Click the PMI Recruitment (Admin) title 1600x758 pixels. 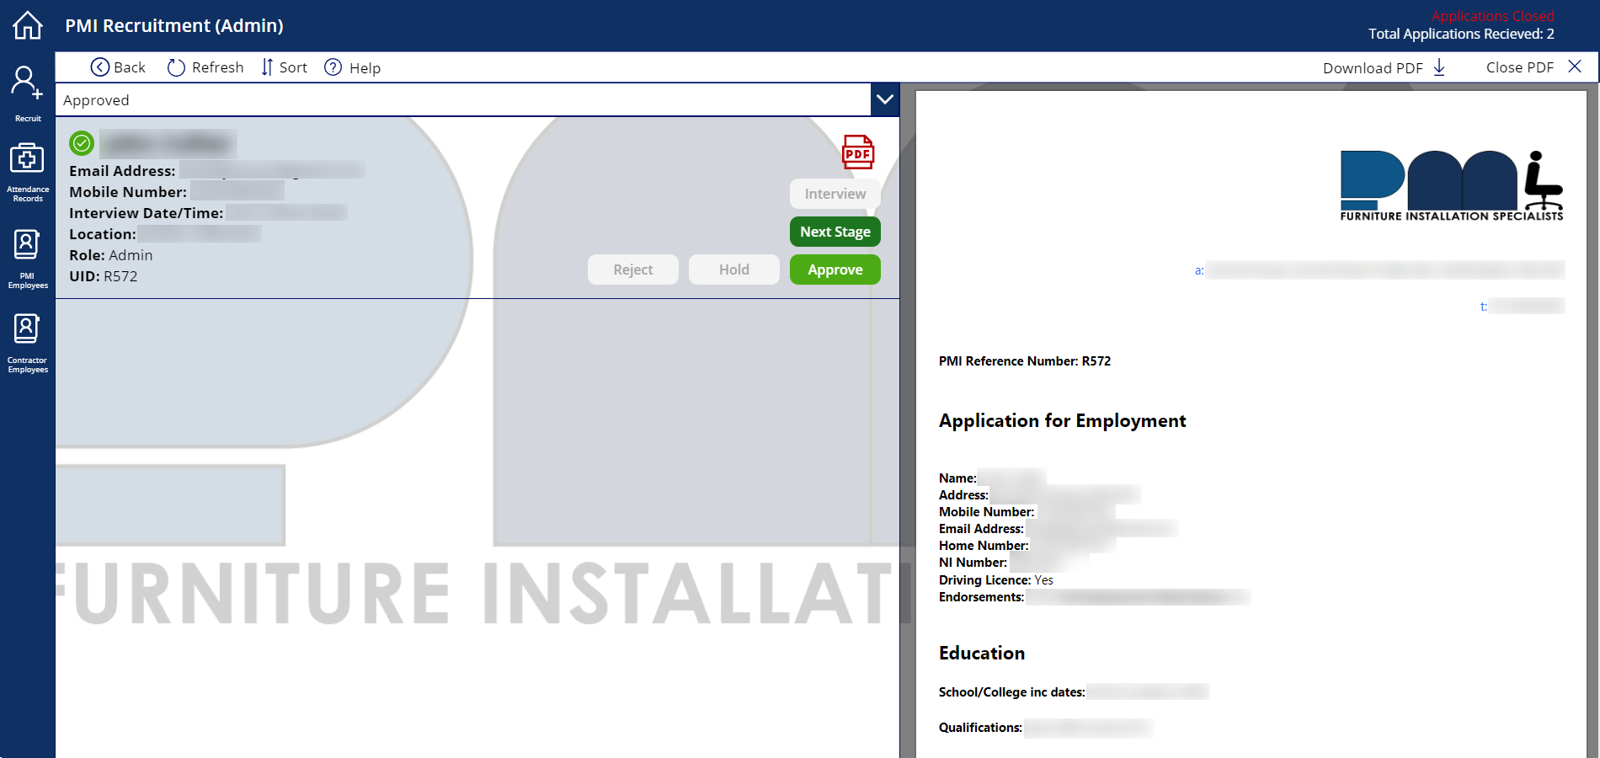[x=174, y=25]
